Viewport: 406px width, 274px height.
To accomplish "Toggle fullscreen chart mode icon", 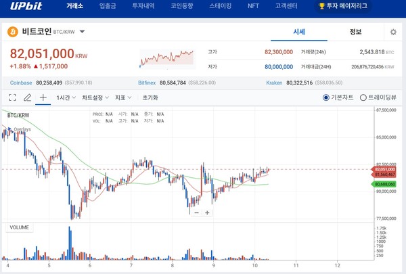I will point(12,97).
